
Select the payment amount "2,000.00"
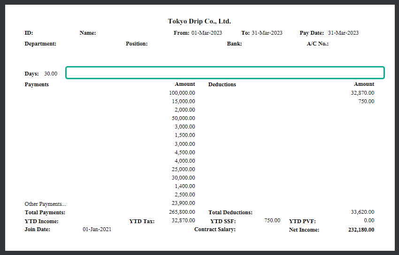[185, 110]
